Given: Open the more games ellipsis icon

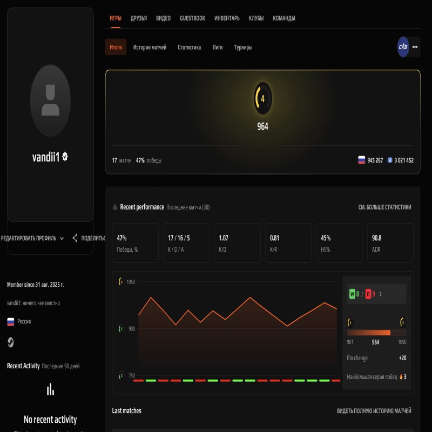Looking at the screenshot, I should (x=415, y=47).
